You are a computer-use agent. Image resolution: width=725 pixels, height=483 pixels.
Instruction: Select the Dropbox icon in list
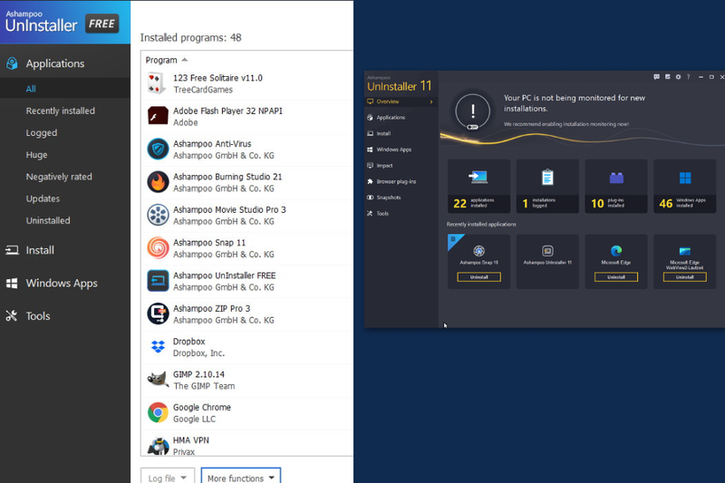click(x=158, y=347)
